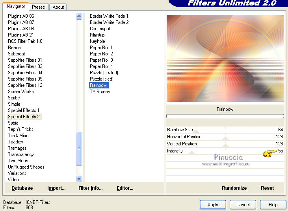Click the rainbow preview image
The height and width of the screenshot is (211, 288).
pos(225,59)
